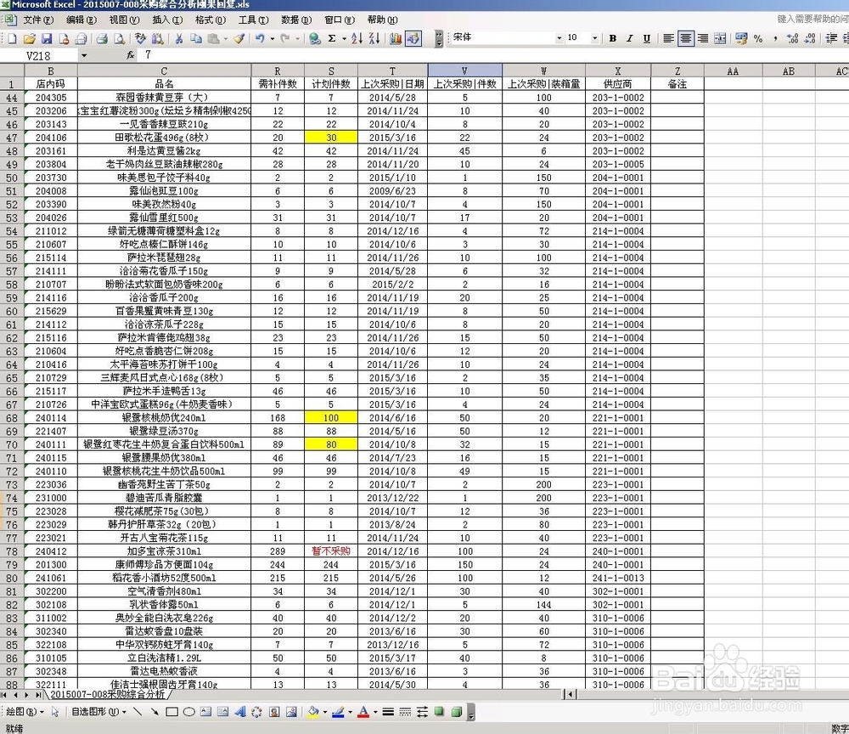Select the Rectangle drawing tool

(x=171, y=712)
